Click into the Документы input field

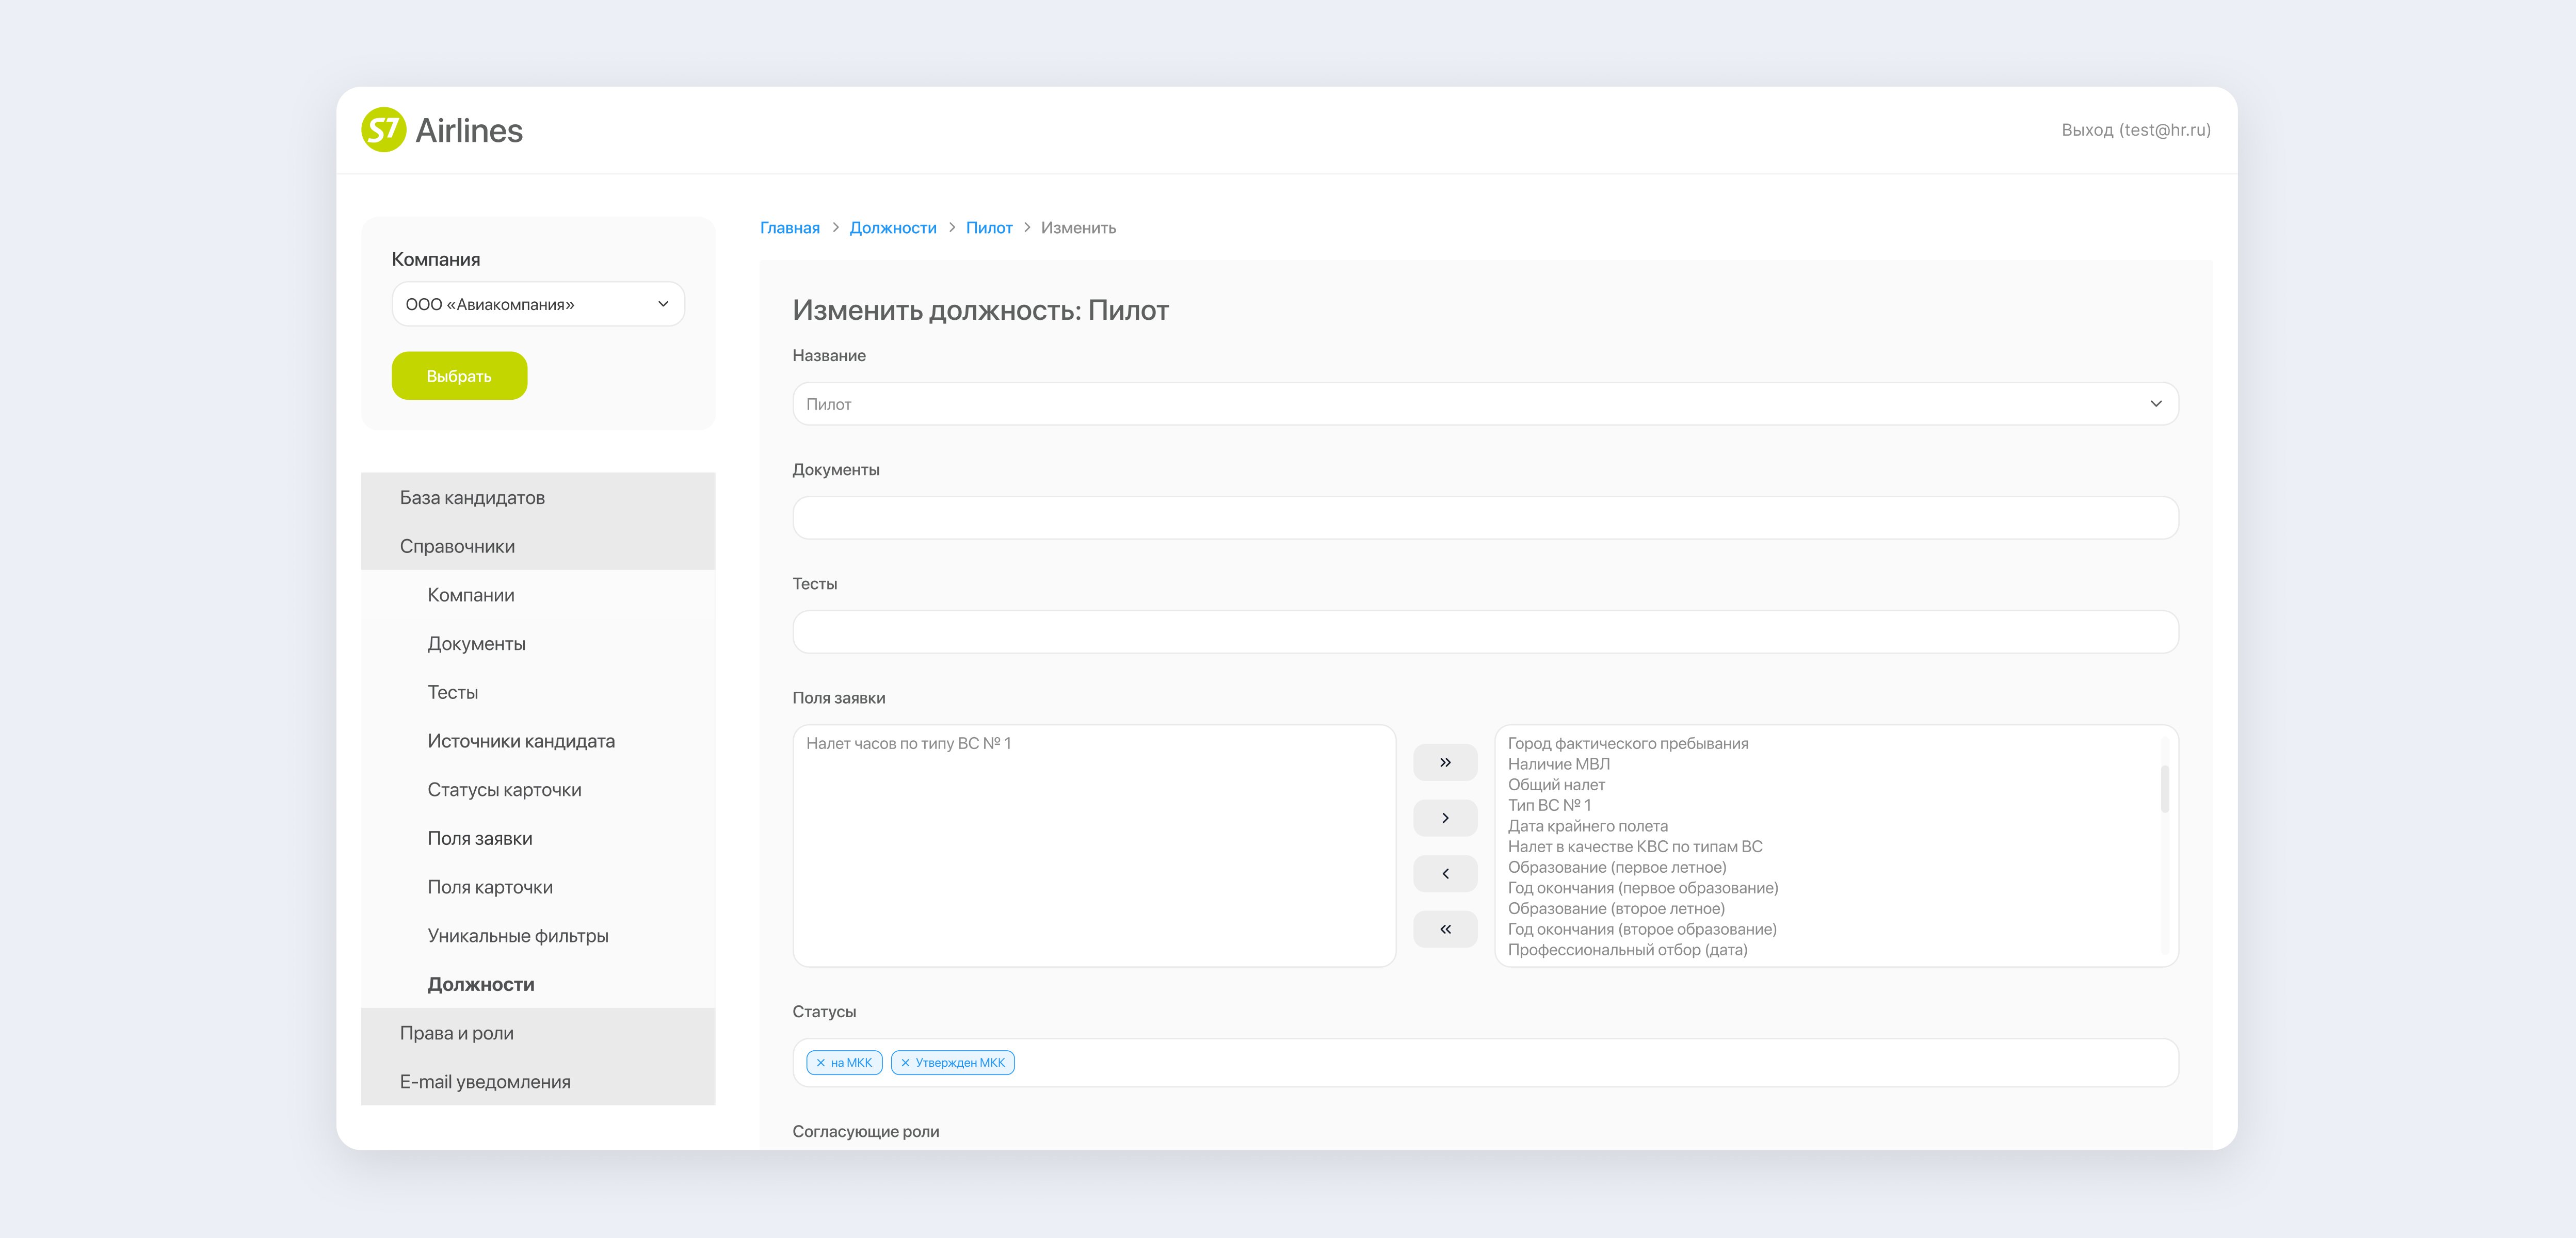tap(1484, 518)
